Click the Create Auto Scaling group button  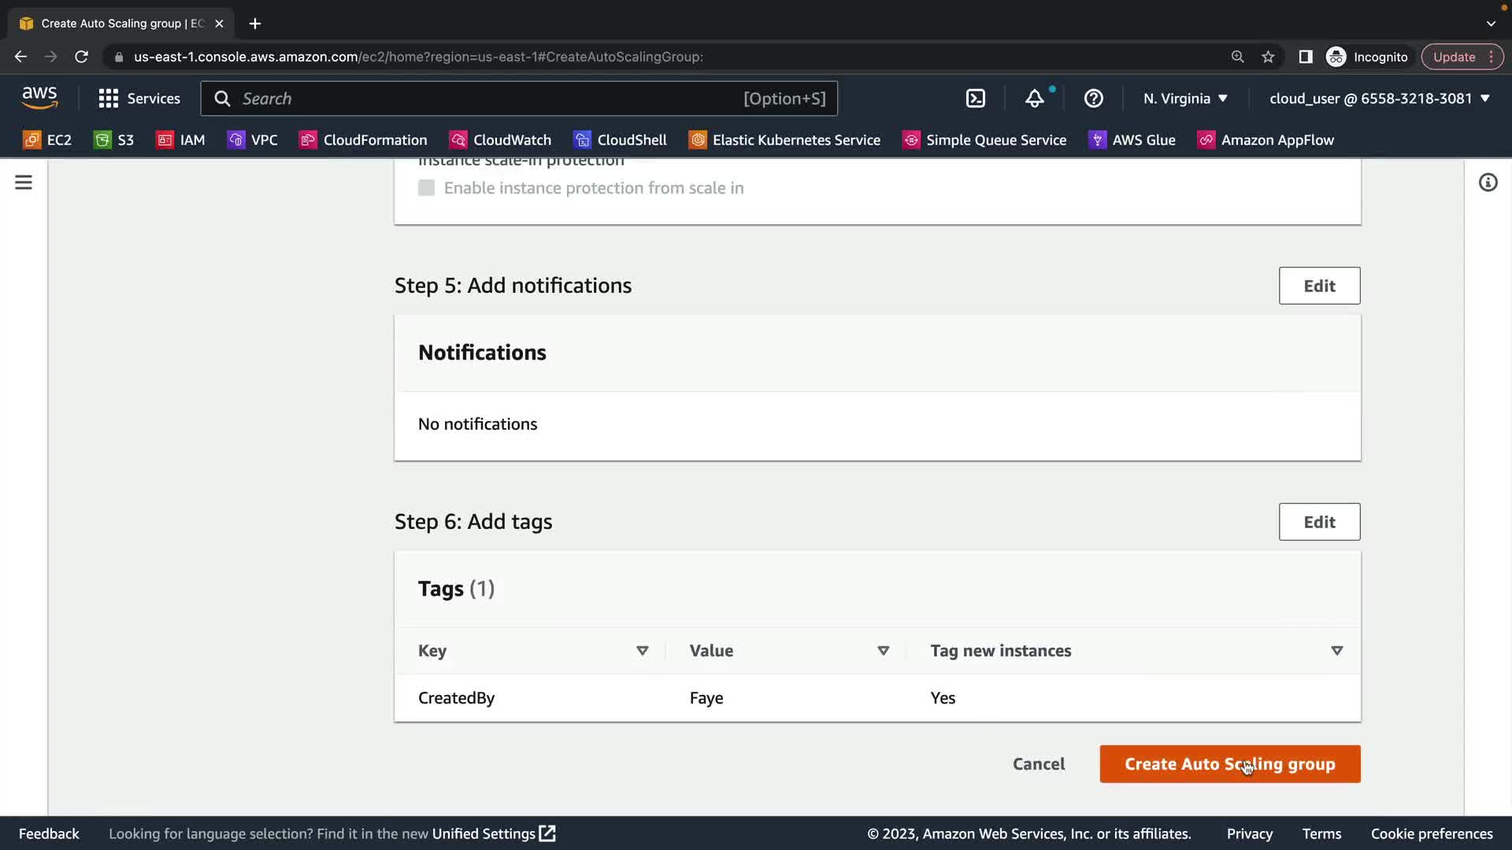(1229, 764)
